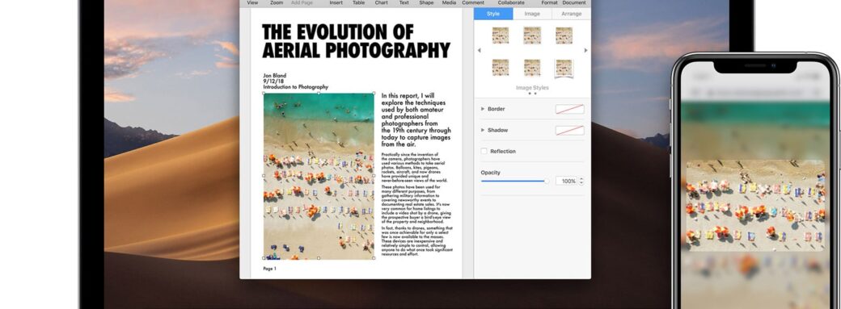Click the Text toolbar button
This screenshot has height=309, width=841.
click(404, 2)
